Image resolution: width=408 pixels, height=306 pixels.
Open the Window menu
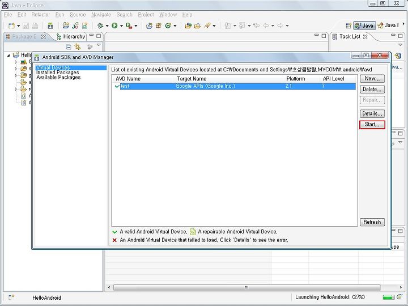(x=168, y=15)
